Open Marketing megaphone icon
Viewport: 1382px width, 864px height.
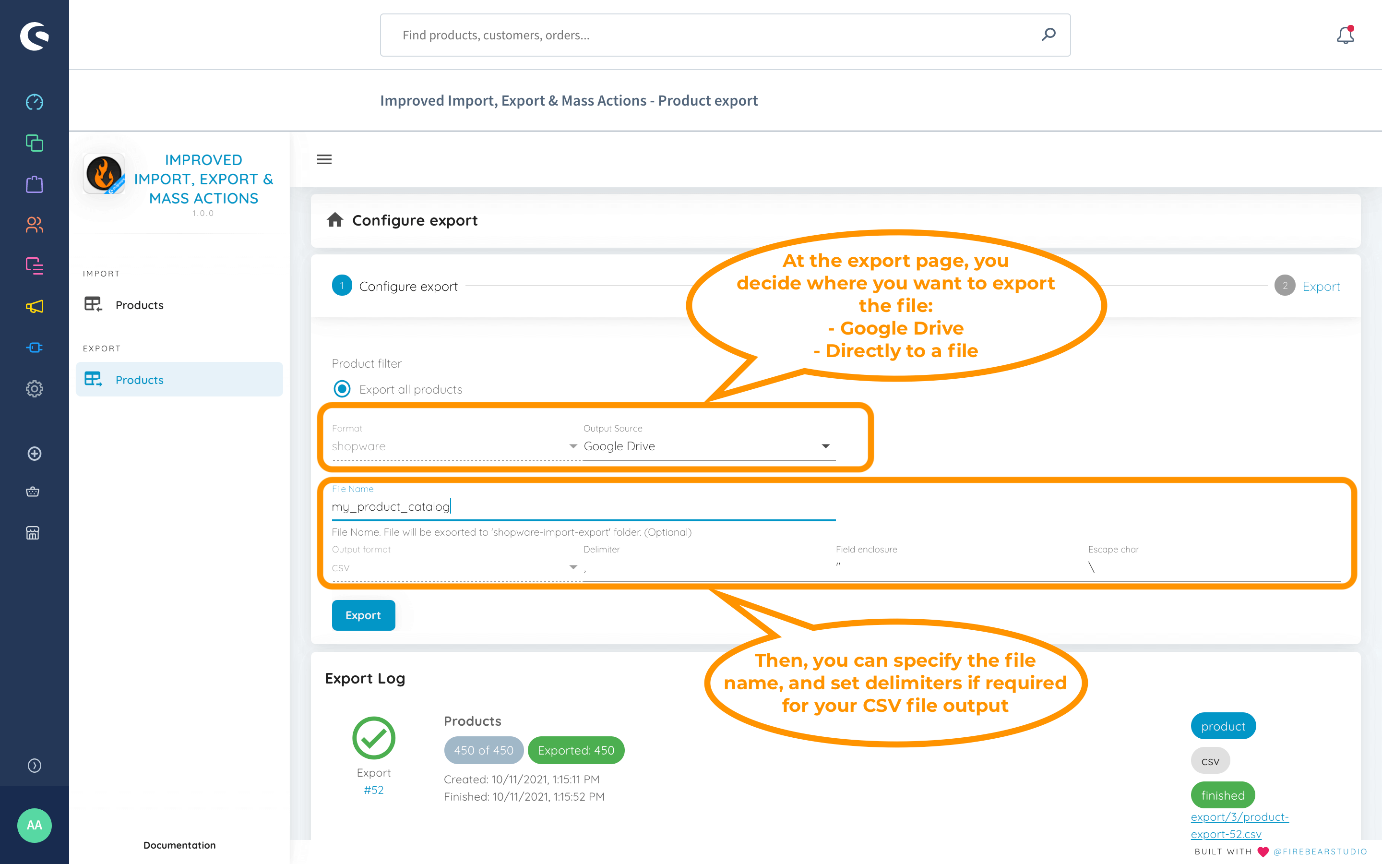click(34, 307)
